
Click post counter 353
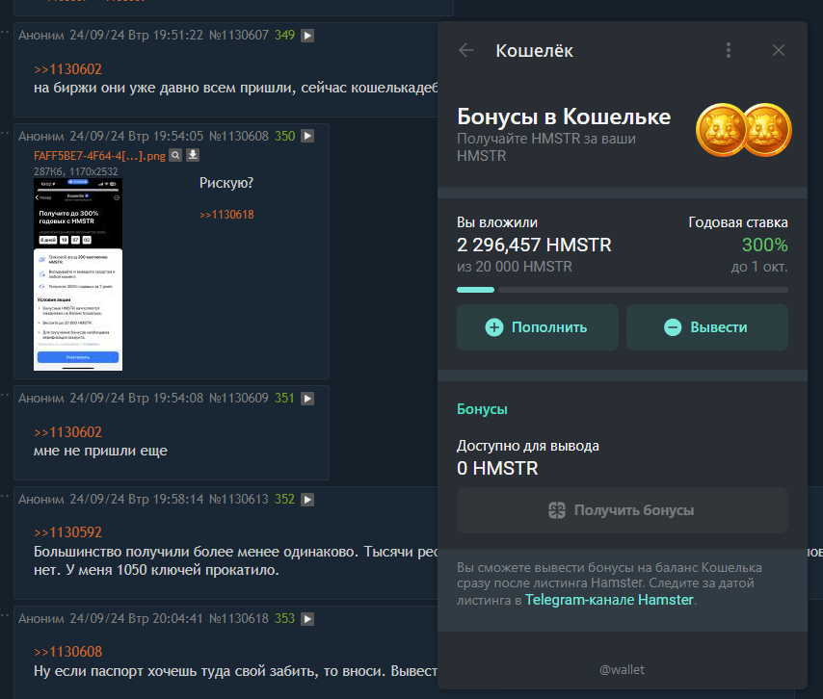[284, 619]
